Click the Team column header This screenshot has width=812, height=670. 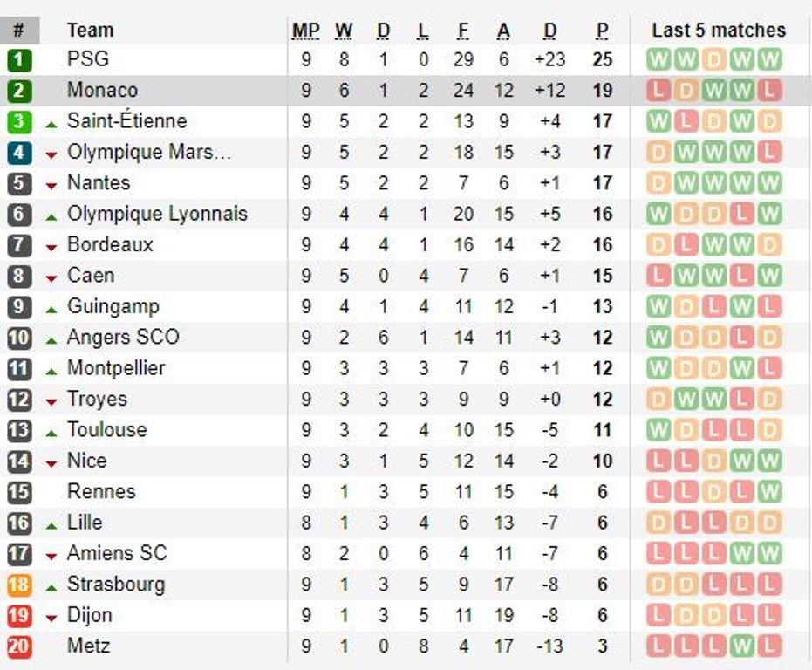90,31
